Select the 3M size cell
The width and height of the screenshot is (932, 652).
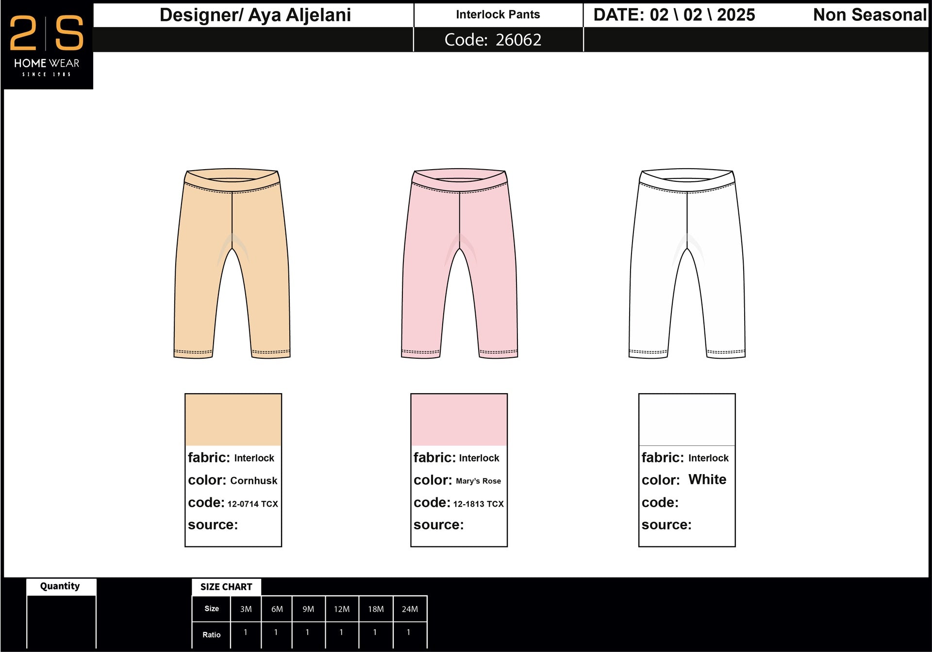click(x=246, y=609)
